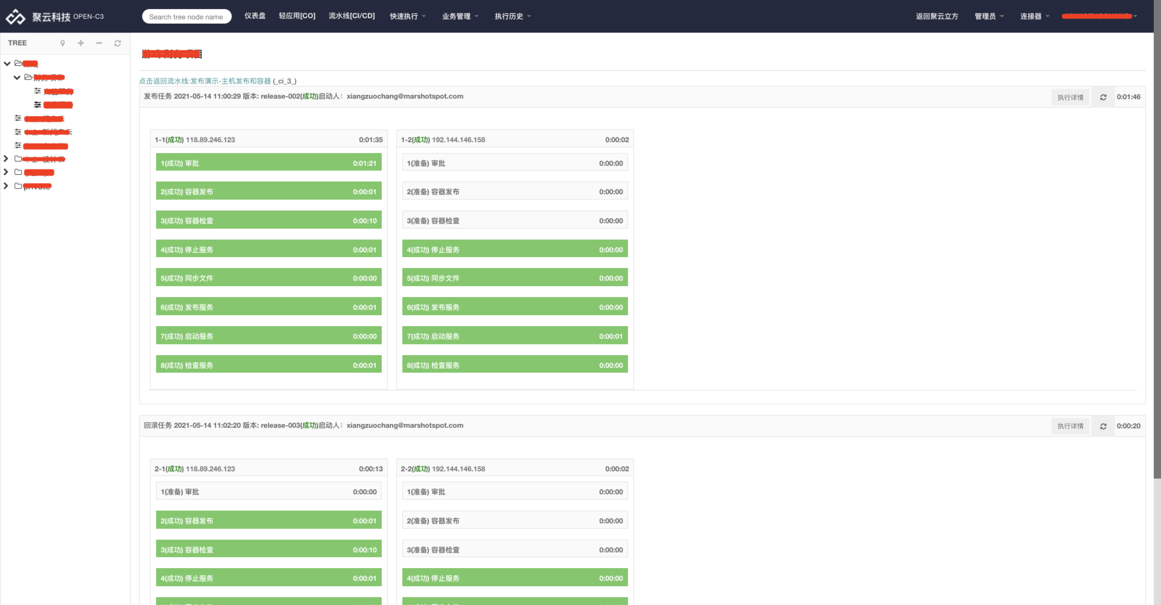Click 点击返回流水线 link
Screen dimensions: 1161x605
pos(205,81)
